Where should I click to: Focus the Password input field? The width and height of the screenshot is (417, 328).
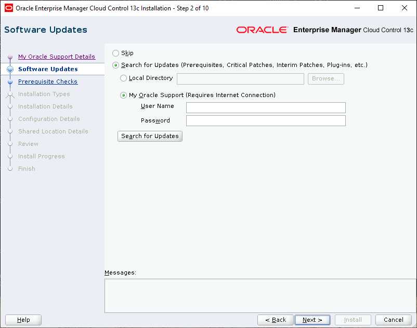266,120
